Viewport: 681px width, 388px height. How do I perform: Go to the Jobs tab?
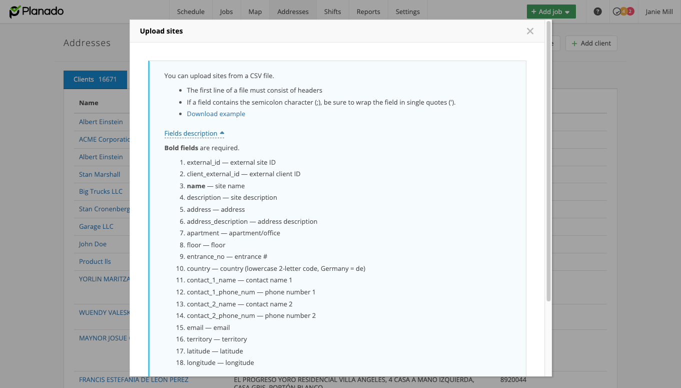[226, 12]
